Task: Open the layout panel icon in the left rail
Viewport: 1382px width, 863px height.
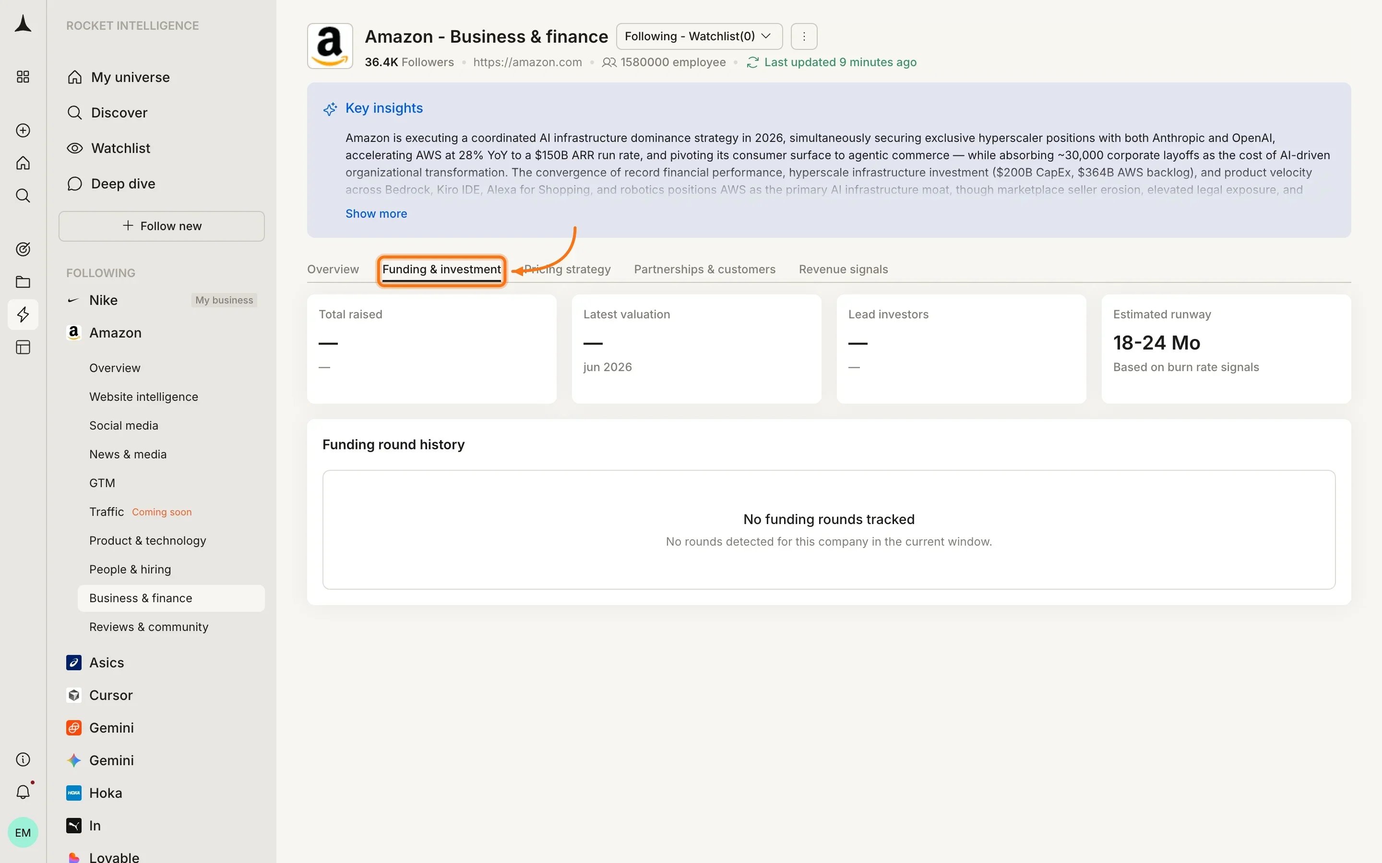Action: coord(23,347)
